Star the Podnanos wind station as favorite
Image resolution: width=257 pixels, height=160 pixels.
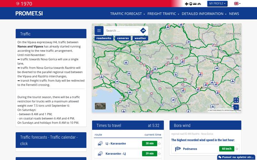pos(237,149)
